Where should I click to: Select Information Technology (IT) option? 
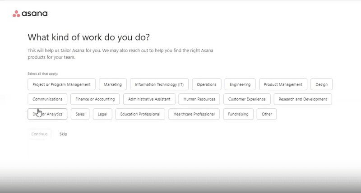159,84
